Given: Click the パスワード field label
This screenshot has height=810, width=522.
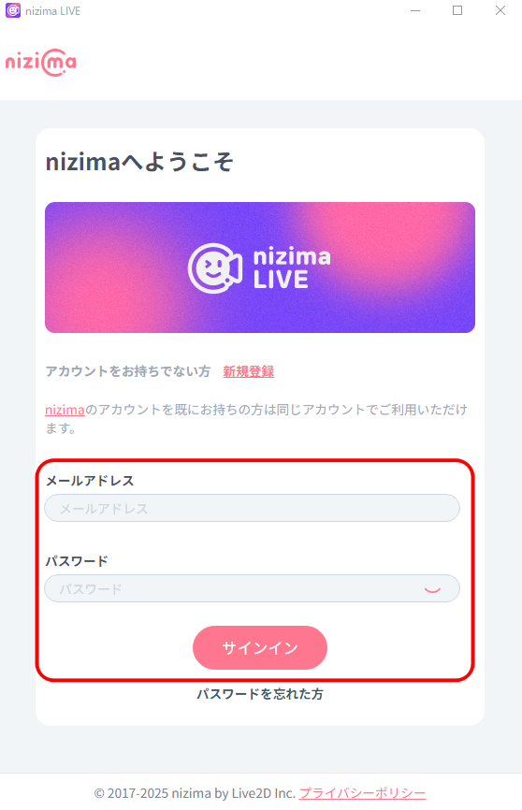Looking at the screenshot, I should (x=77, y=561).
